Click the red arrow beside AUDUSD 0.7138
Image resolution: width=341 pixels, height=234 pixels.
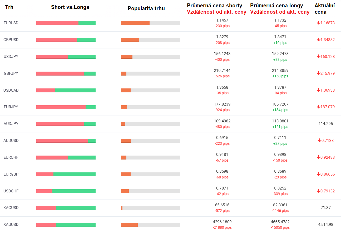319,141
